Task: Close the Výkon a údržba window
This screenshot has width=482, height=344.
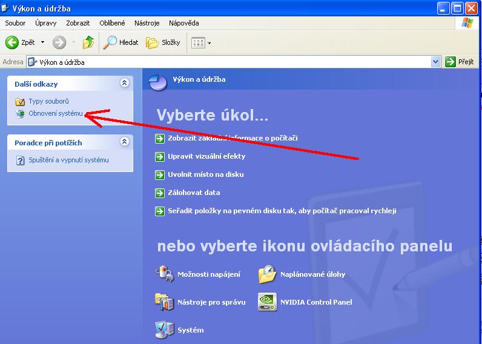Action: pyautogui.click(x=471, y=8)
